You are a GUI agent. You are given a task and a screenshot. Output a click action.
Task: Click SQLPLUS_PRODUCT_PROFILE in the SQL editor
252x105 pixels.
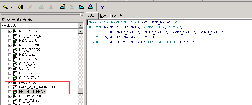click(131, 37)
